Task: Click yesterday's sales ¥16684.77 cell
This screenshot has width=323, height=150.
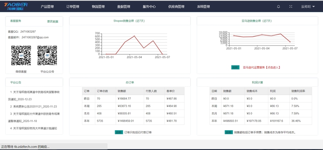Action: pyautogui.click(x=130, y=99)
